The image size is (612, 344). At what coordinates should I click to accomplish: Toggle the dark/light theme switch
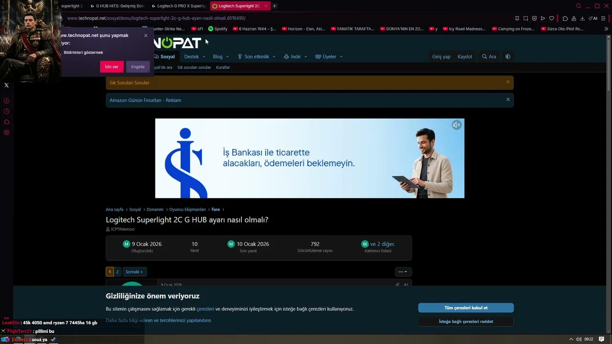508,56
